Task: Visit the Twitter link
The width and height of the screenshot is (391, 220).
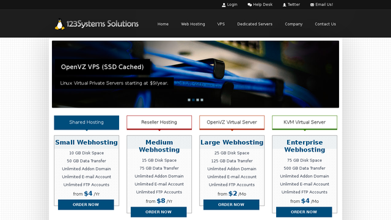Action: 294,4
